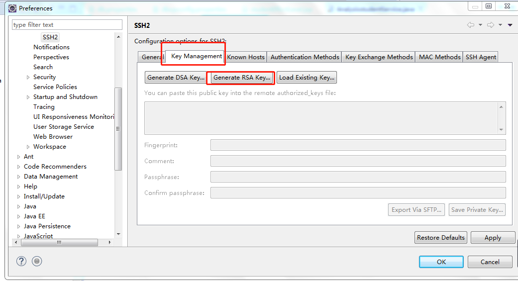Expand the Workspace tree node
Viewport: 518px width, 281px height.
[x=28, y=147]
